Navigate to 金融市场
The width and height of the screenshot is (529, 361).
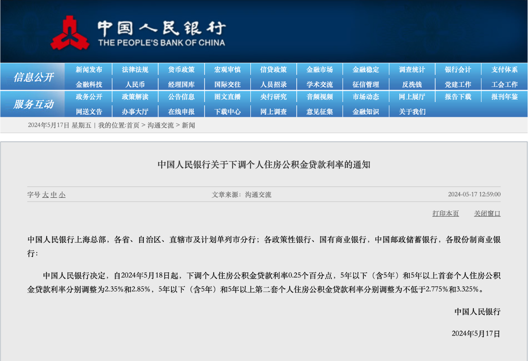coord(320,70)
